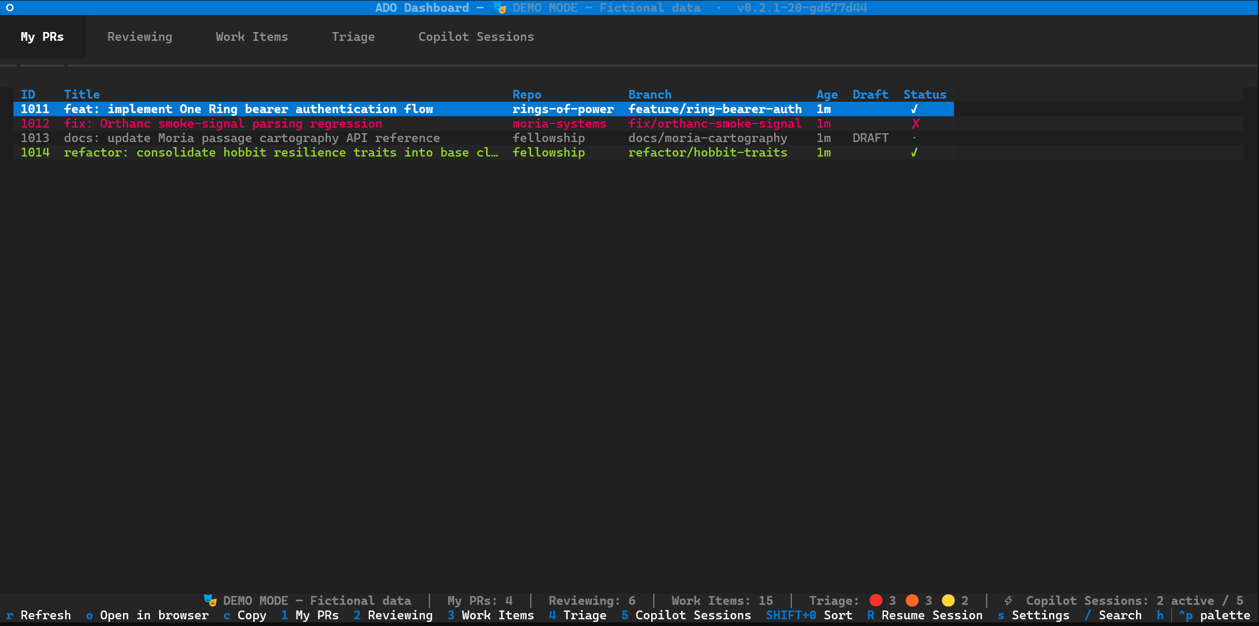The image size is (1259, 626).
Task: Click the Refresh footer command
Action: click(x=39, y=615)
